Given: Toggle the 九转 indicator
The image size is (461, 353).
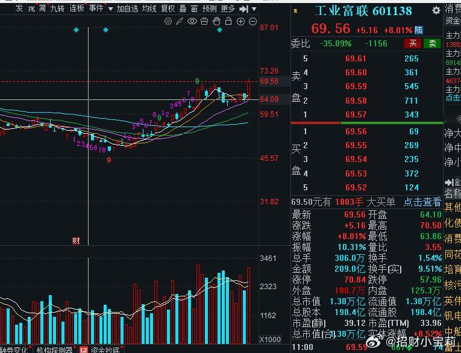Looking at the screenshot, I should click(x=57, y=8).
